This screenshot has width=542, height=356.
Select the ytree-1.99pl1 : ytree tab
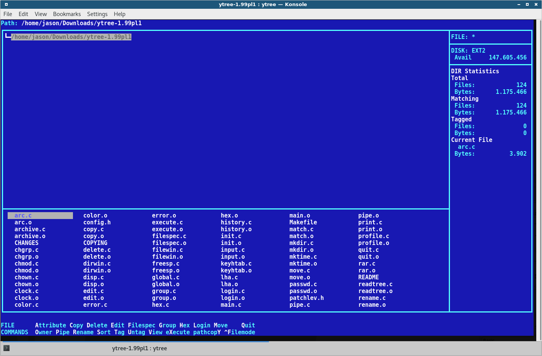(139, 348)
